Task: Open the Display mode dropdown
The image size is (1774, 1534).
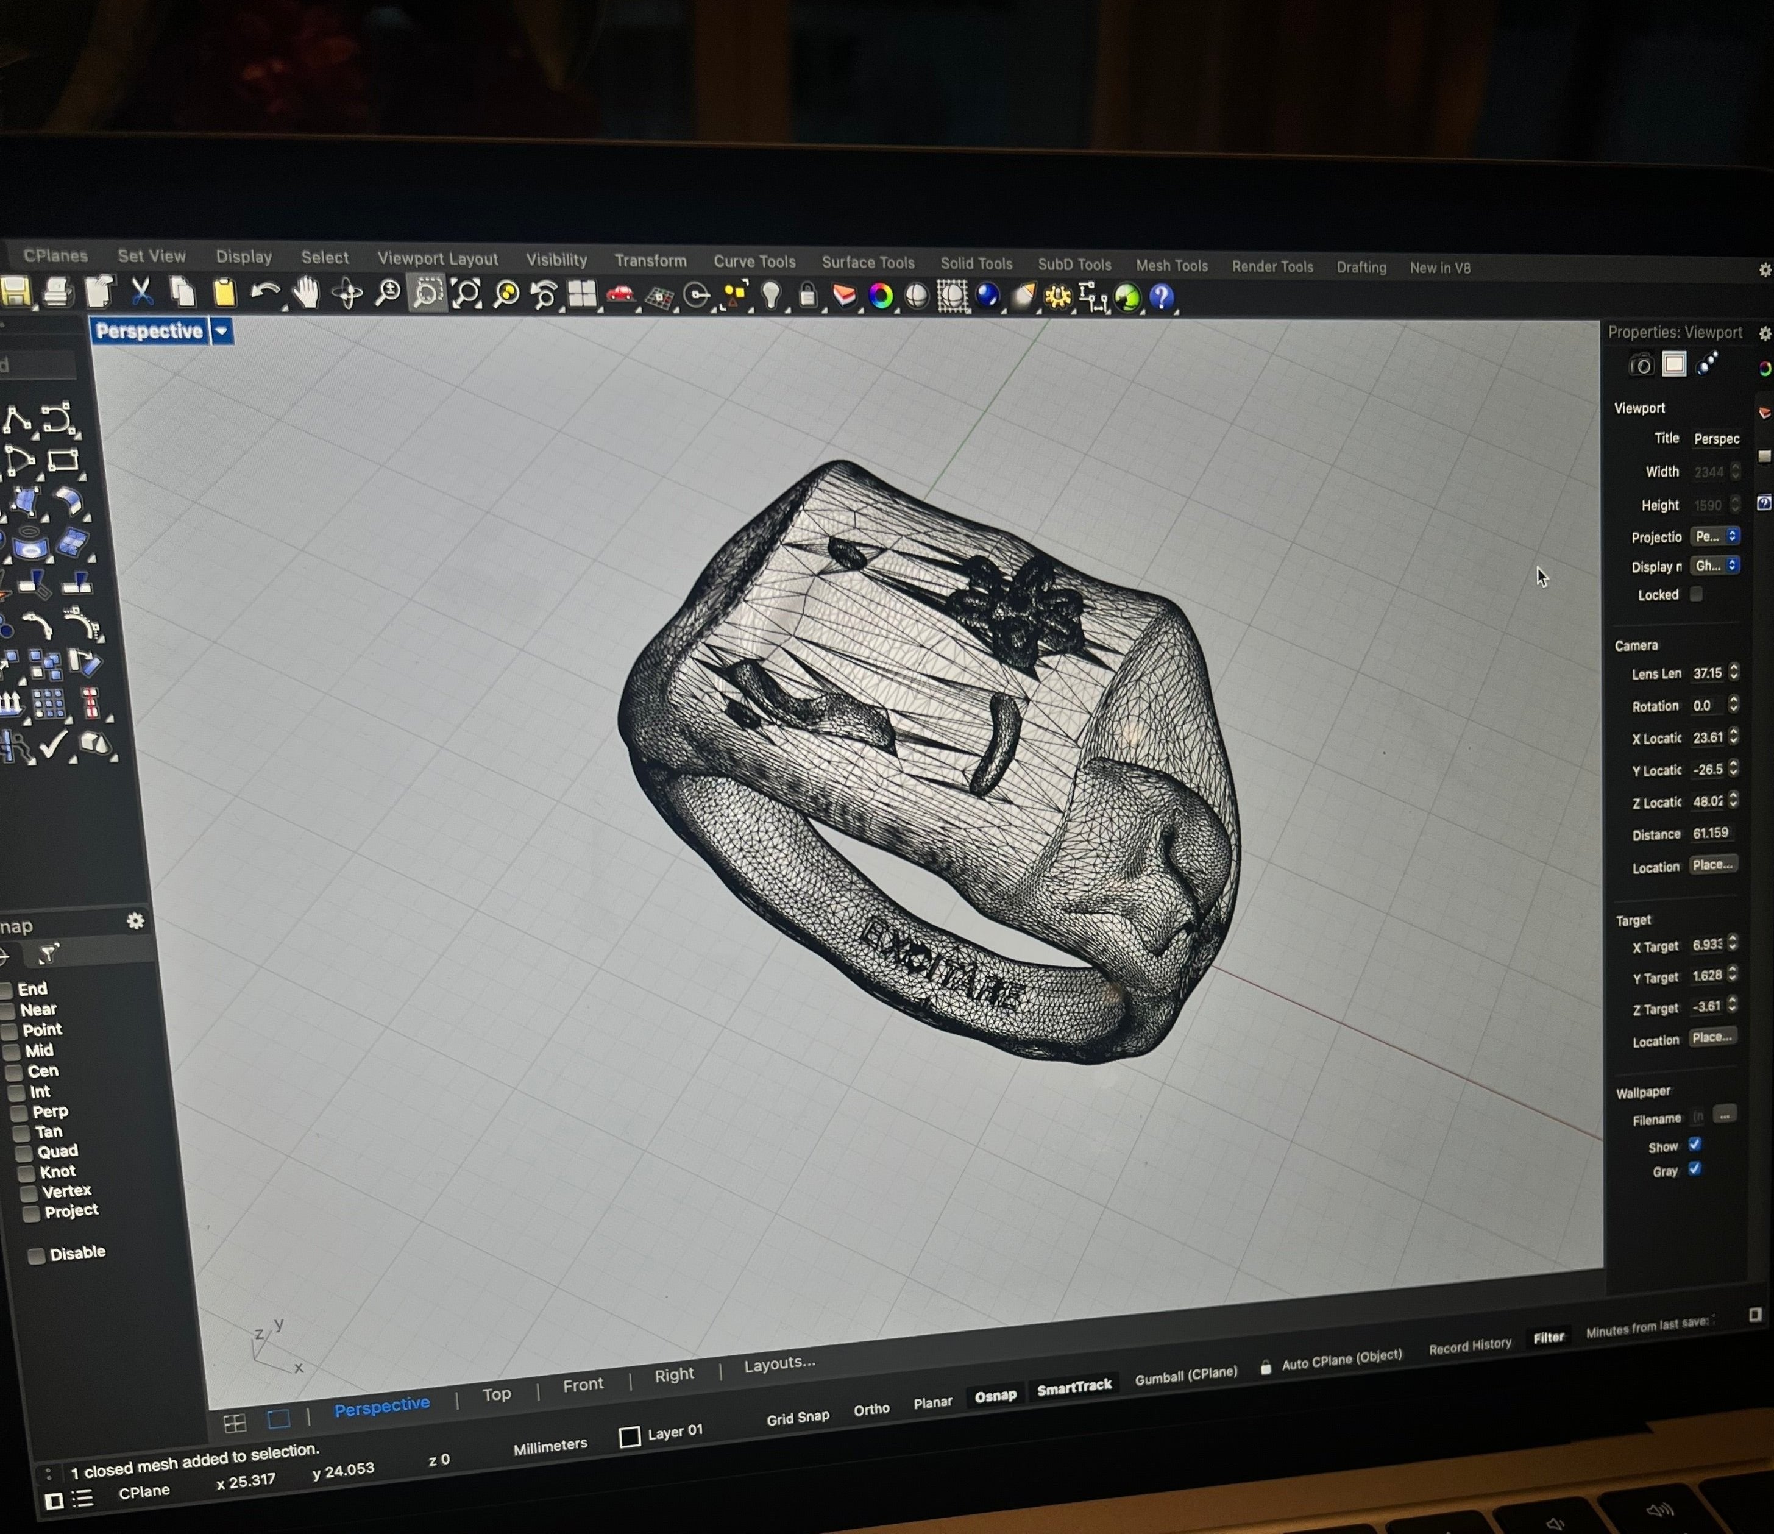Action: [x=1715, y=566]
